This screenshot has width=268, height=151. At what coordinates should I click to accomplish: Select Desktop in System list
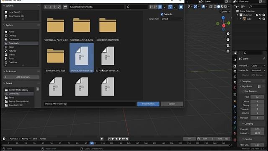[12, 36]
